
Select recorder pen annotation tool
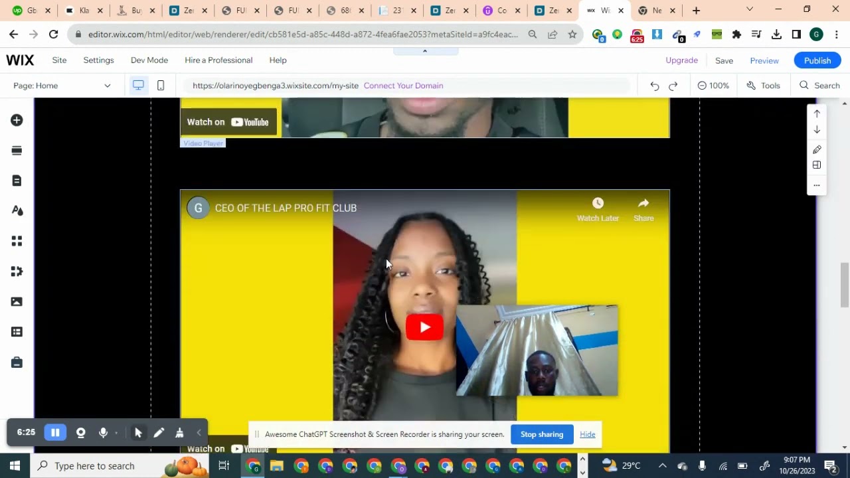159,433
